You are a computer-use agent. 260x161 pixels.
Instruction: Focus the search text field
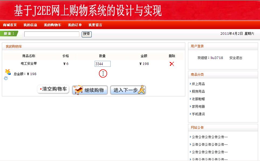(52, 34)
